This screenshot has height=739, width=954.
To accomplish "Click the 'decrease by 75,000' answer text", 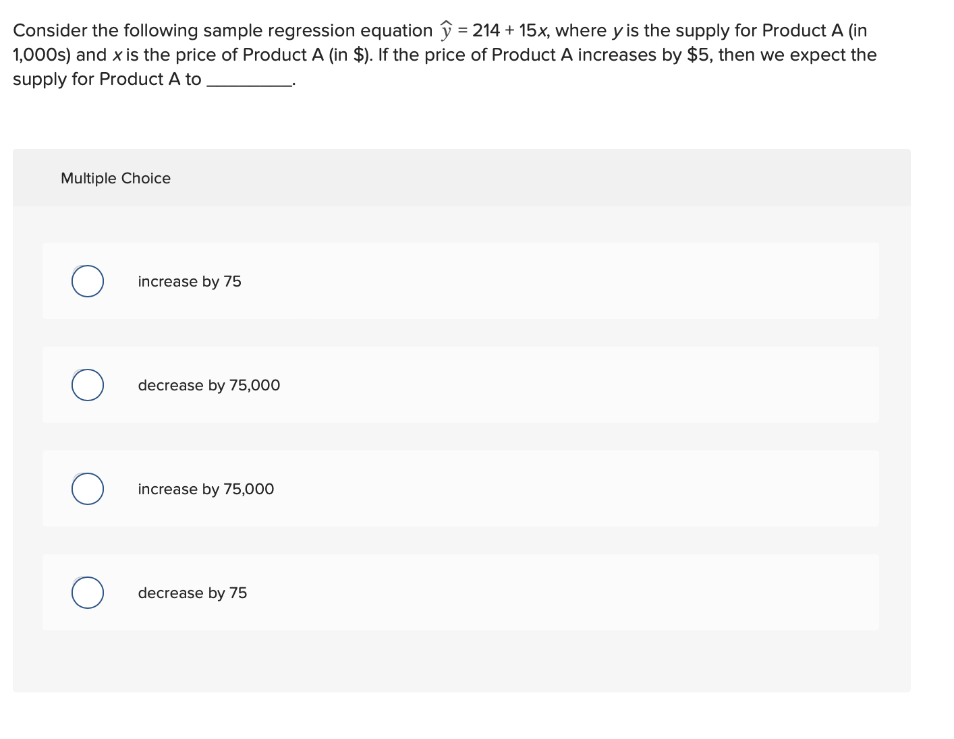I will (x=209, y=385).
